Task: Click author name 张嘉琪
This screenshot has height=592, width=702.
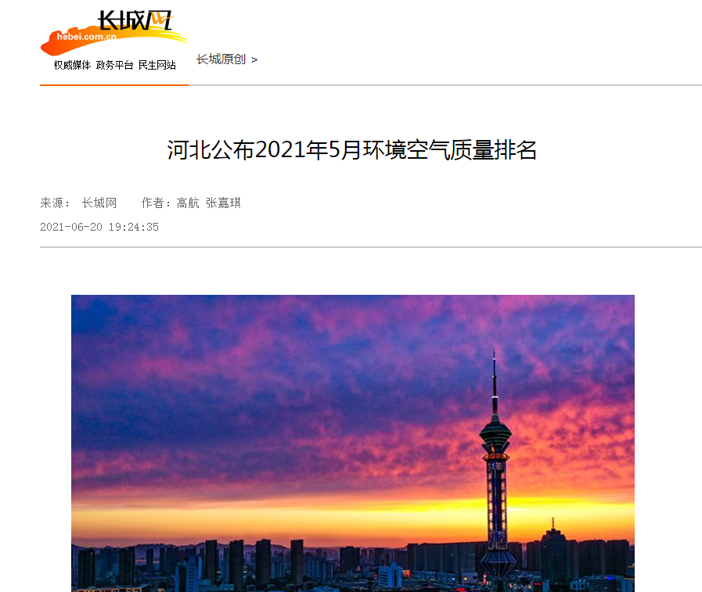Action: click(x=223, y=203)
